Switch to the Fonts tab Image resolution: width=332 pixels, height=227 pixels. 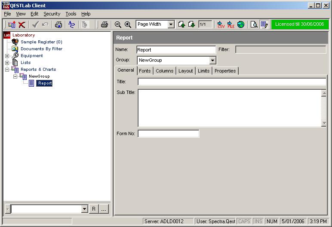144,71
